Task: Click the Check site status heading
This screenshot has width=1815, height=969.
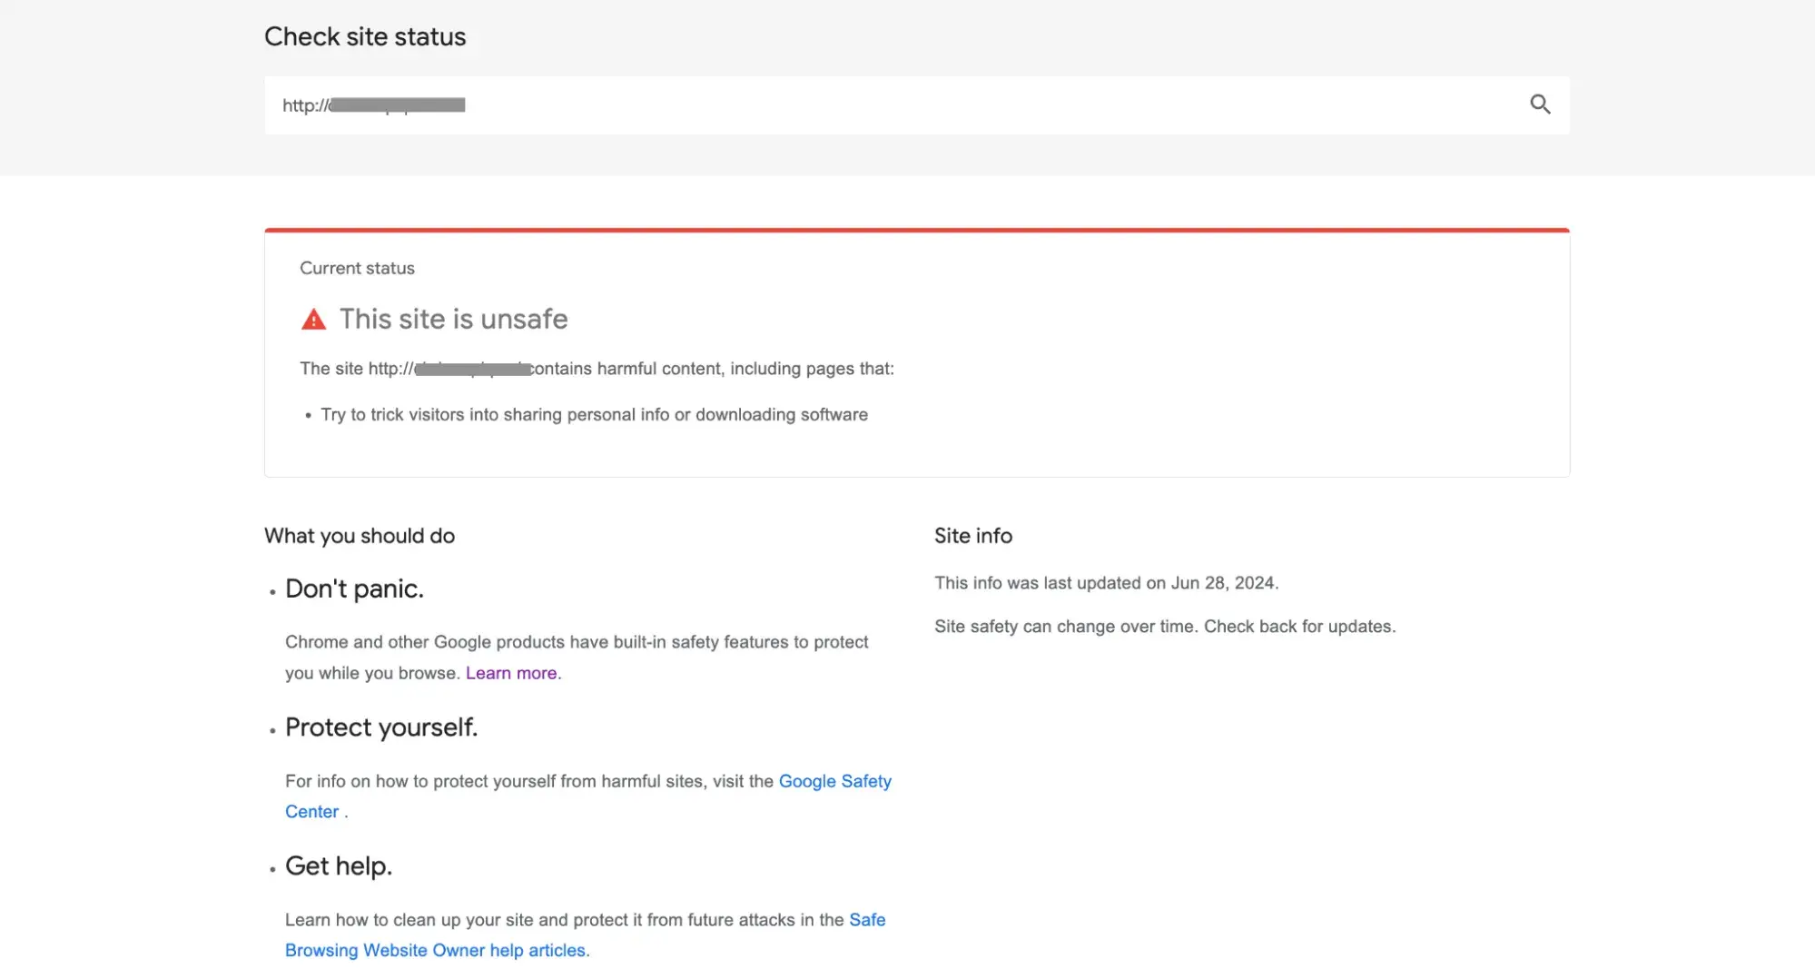Action: [365, 36]
